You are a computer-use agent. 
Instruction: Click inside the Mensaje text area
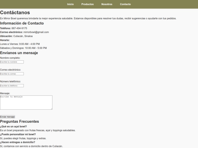click(26, 102)
